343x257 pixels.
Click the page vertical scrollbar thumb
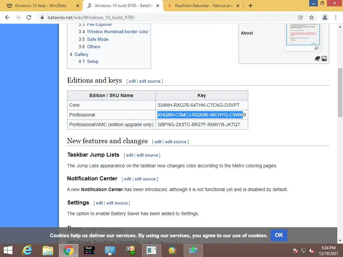[x=340, y=93]
